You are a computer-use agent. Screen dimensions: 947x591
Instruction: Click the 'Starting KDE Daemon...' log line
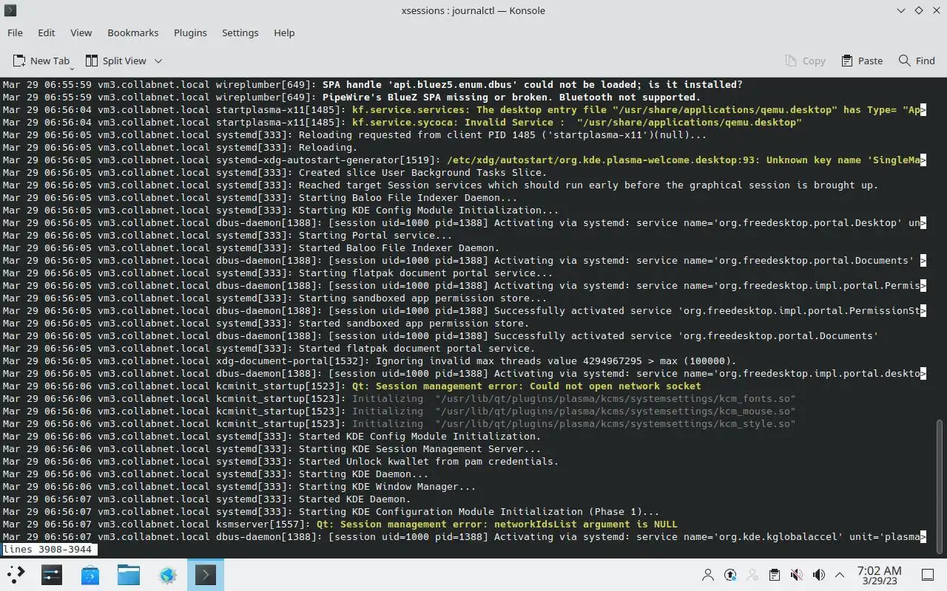(x=215, y=474)
